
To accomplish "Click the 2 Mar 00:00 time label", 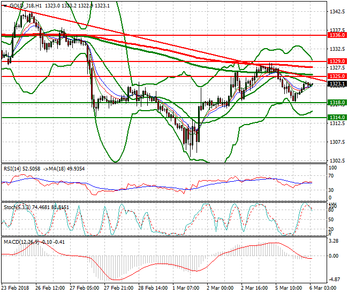I will 220,288.
